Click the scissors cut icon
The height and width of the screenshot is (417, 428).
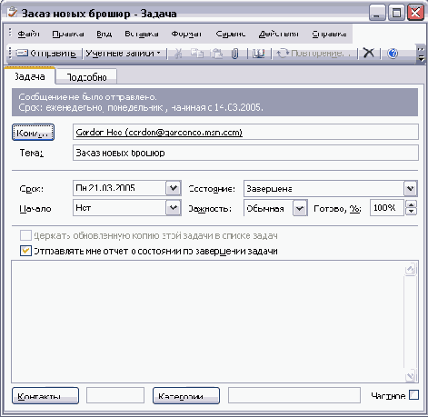pos(178,54)
